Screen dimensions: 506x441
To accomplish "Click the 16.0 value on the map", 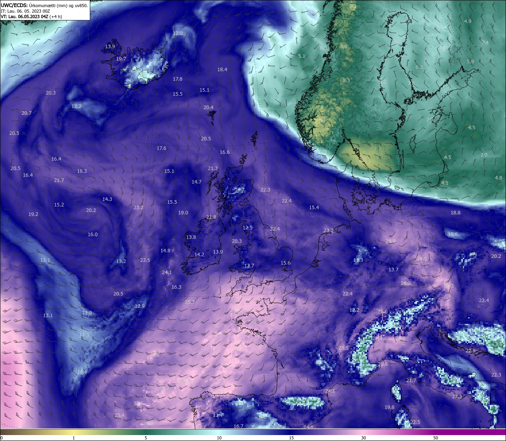I will pos(93,235).
